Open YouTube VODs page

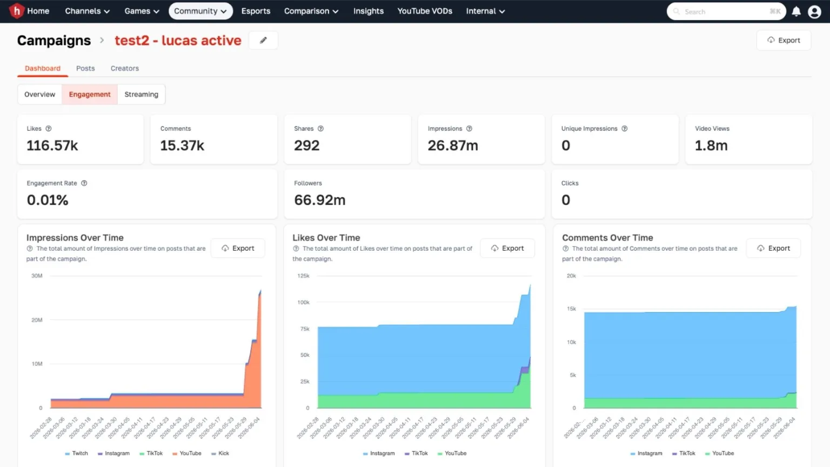point(425,11)
